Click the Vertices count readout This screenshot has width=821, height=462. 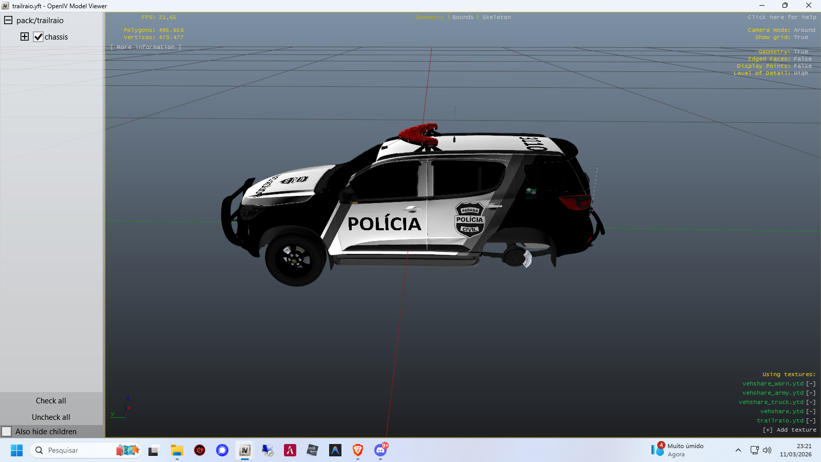154,38
